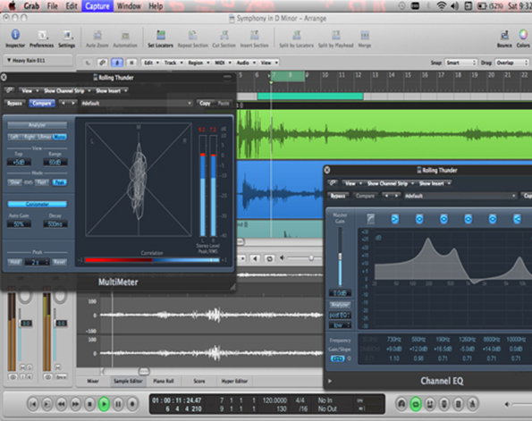Click the Record transport button
Viewport: 532px width, 421px height.
(132, 404)
